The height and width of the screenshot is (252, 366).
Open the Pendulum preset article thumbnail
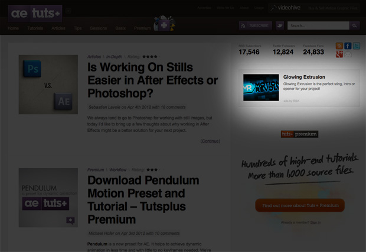pos(48,198)
